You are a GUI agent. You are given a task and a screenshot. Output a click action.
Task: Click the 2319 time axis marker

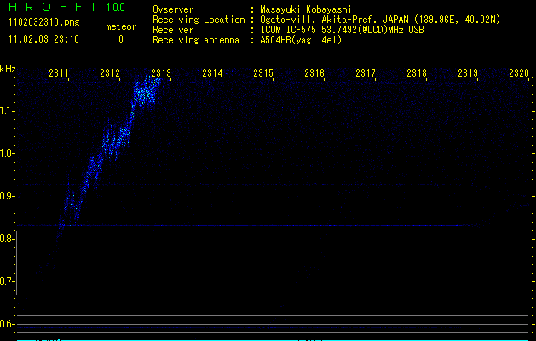467,73
